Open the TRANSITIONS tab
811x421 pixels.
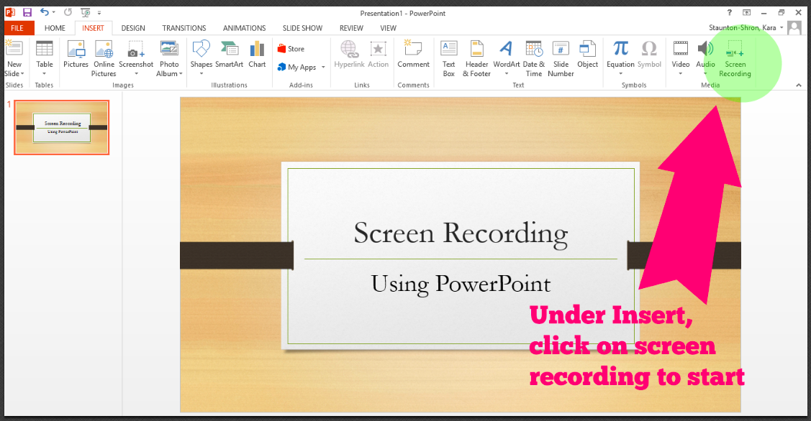[184, 28]
